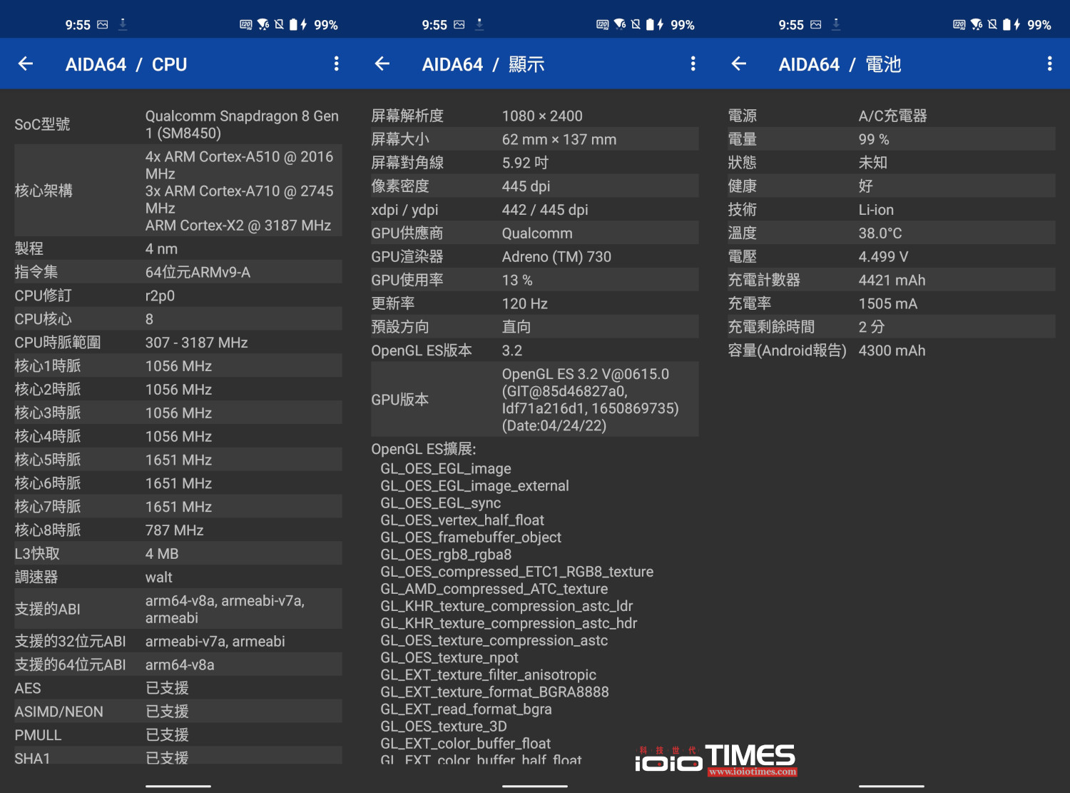Select the 容量(Android報告) 4300 mAh row
This screenshot has height=793, width=1070.
[892, 350]
